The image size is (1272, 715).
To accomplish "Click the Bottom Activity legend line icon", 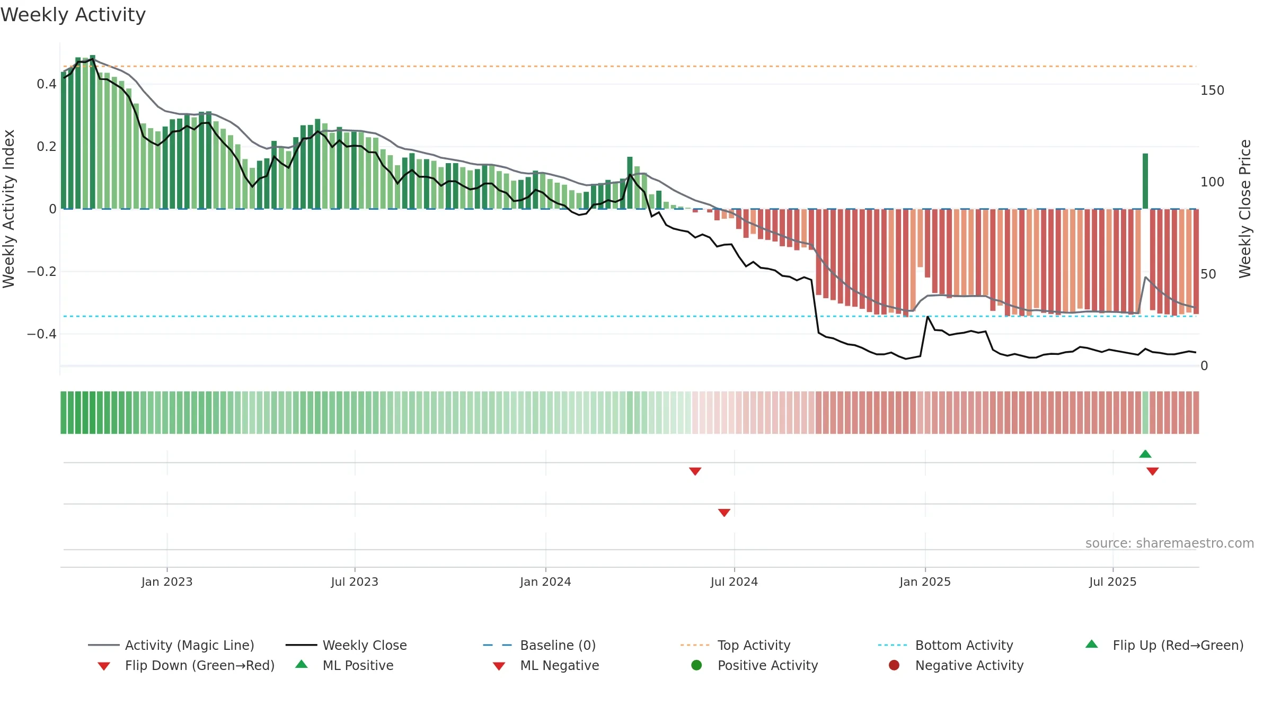I will click(893, 645).
